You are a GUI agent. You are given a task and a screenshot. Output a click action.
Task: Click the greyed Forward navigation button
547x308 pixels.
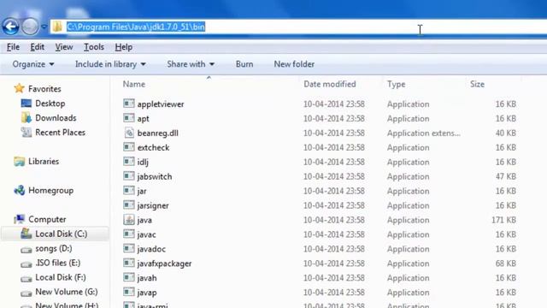click(30, 27)
